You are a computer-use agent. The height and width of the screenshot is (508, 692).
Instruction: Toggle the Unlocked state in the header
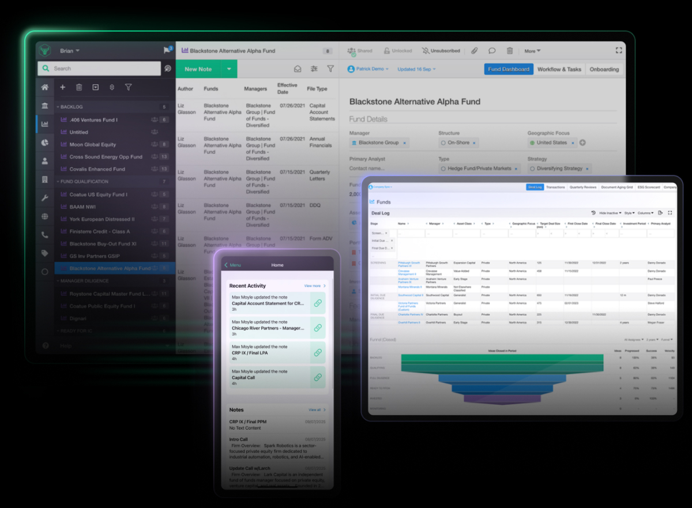click(398, 51)
